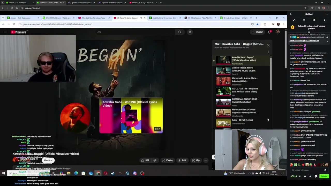
Task: Open Mix playlist three-dot options
Action: point(268,52)
